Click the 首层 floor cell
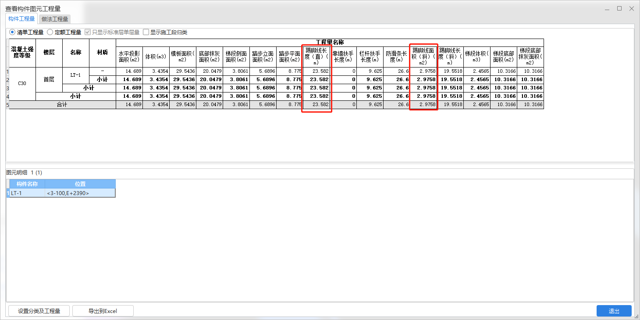640x320 pixels. coord(49,79)
